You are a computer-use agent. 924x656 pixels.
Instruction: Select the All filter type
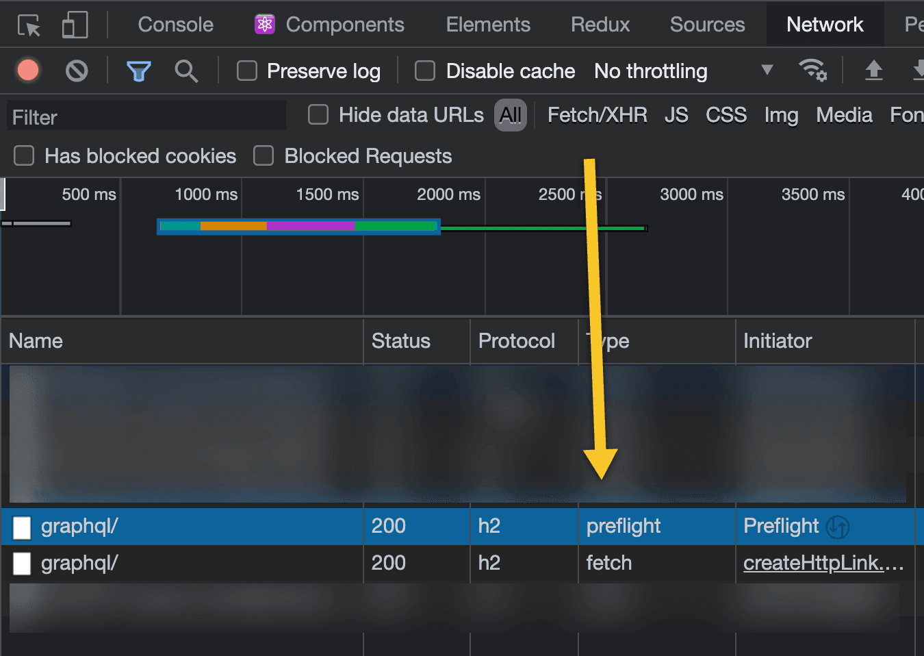click(511, 115)
